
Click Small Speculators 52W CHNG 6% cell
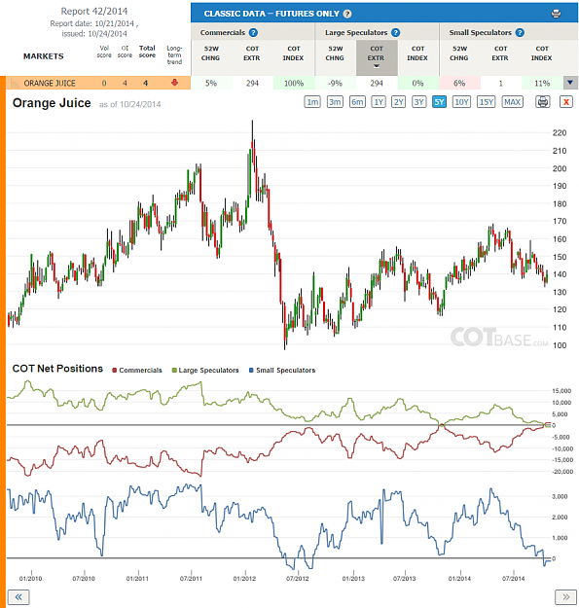tap(459, 83)
